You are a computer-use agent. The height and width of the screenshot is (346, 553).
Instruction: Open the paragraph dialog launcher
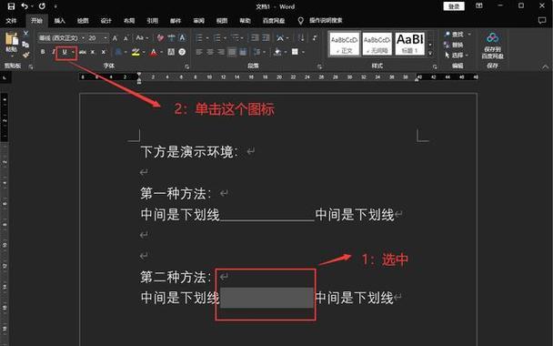click(x=319, y=66)
